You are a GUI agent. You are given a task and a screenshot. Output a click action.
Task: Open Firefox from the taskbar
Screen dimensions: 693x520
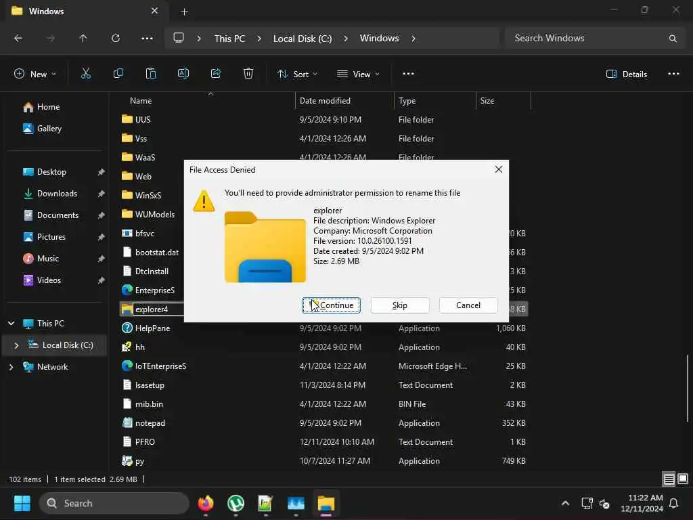[x=206, y=503]
